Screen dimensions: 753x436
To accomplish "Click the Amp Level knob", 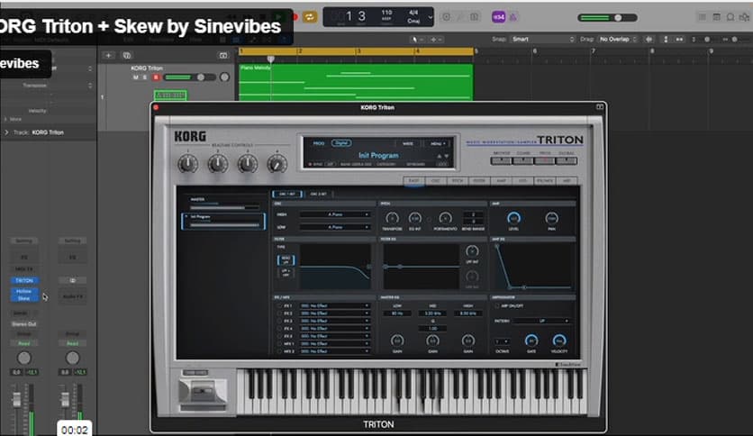I will tap(513, 218).
